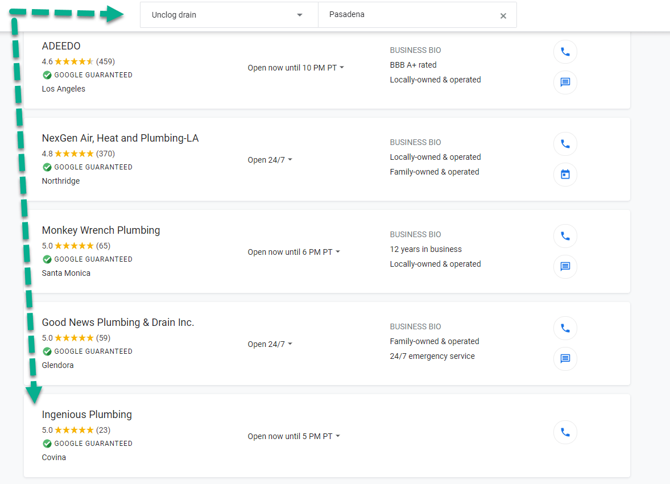Book NexGen appointment via calendar icon
The height and width of the screenshot is (484, 670).
pos(565,174)
